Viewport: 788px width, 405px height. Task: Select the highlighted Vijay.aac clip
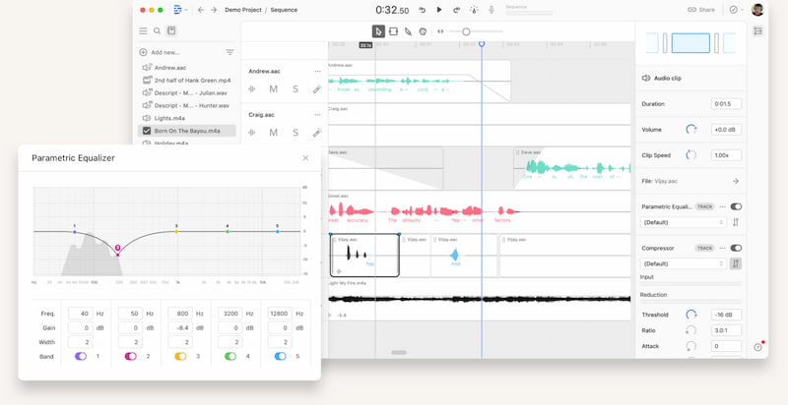(x=364, y=256)
